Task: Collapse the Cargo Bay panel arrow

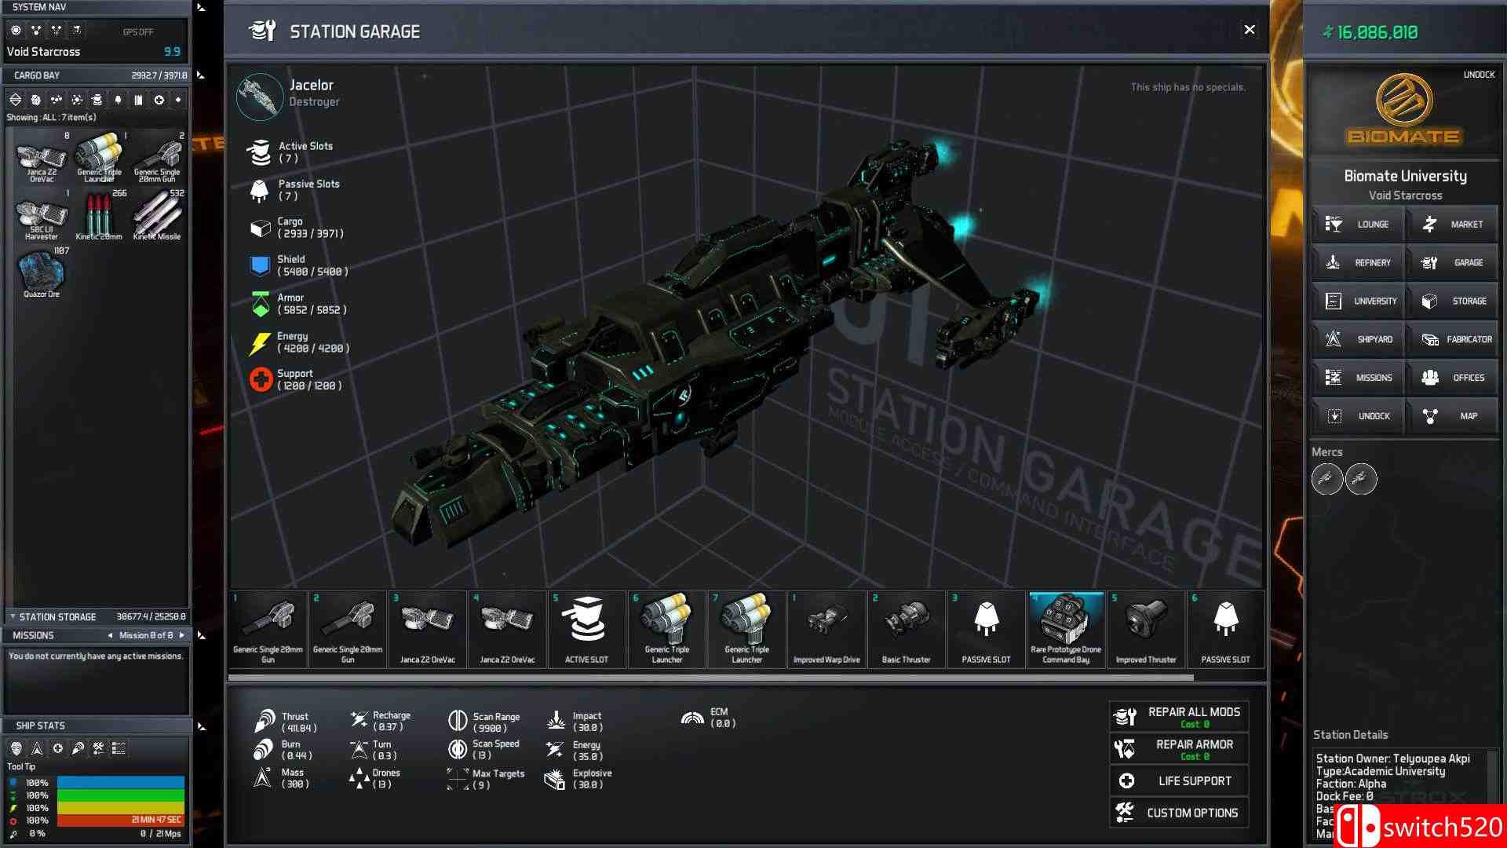Action: [201, 75]
